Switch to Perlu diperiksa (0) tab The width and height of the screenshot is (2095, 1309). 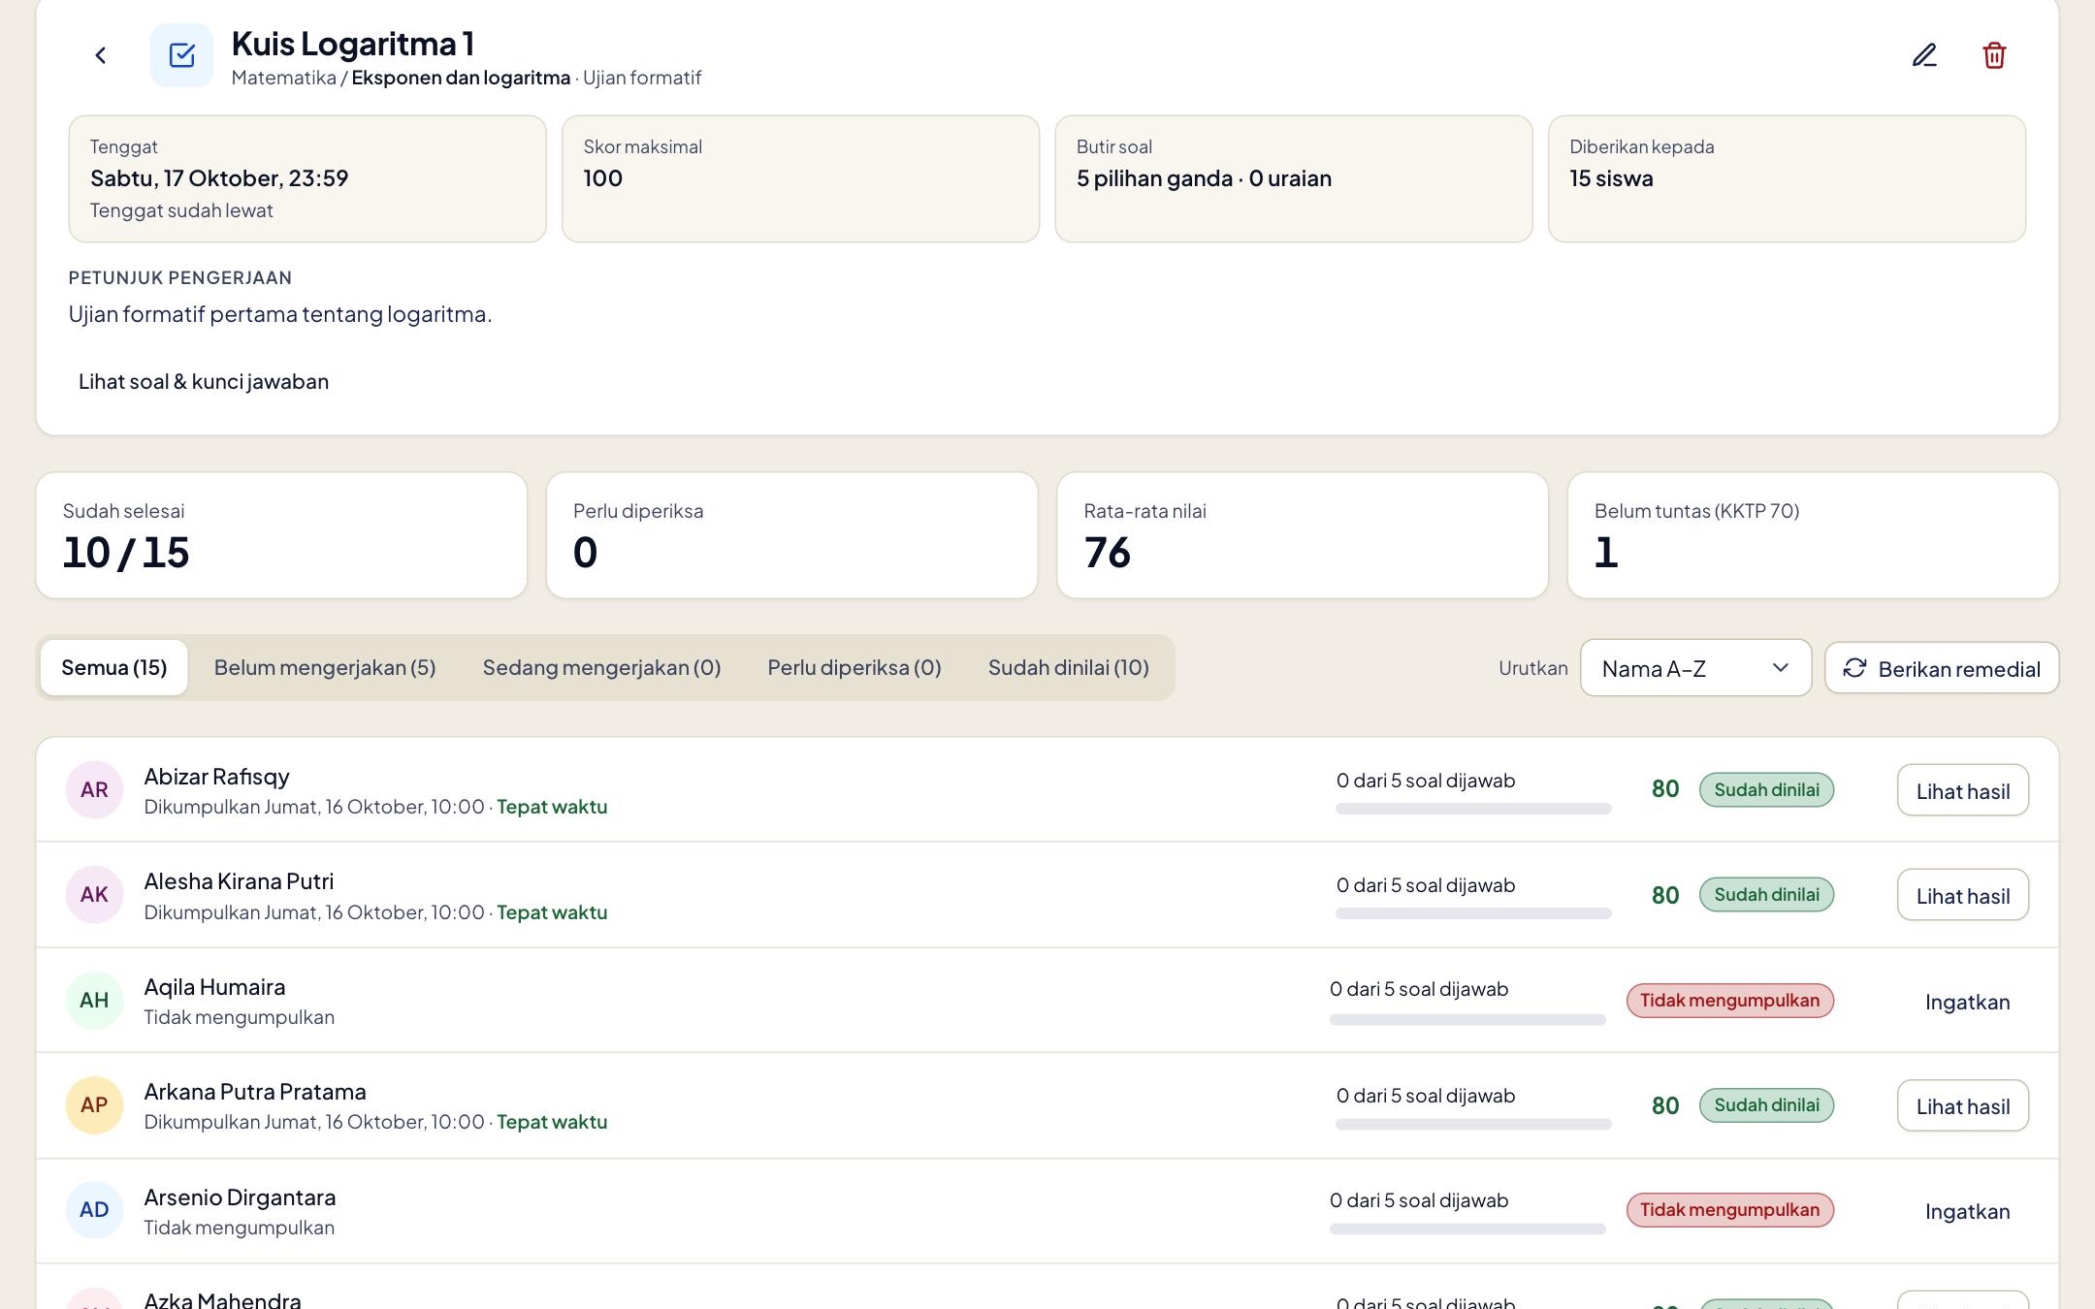pos(854,667)
